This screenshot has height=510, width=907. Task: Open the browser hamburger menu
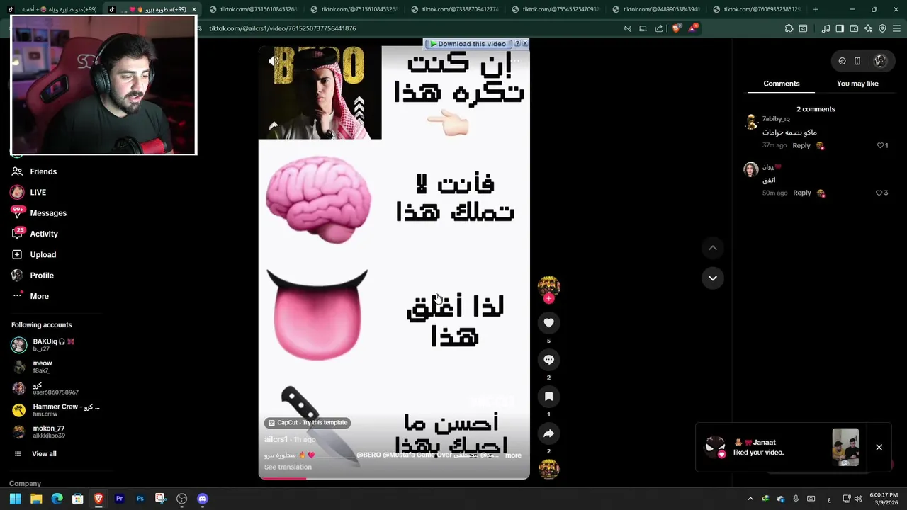pyautogui.click(x=897, y=28)
